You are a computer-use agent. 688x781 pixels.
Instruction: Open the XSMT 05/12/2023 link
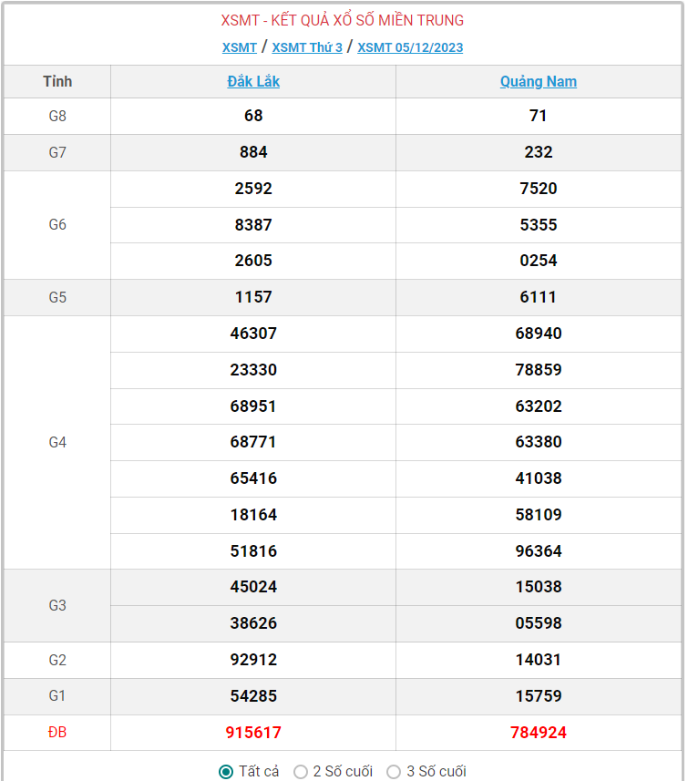coord(410,47)
